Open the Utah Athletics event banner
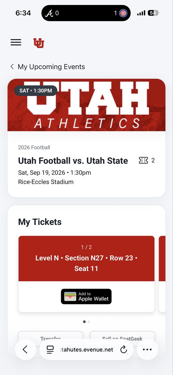 coord(86,105)
